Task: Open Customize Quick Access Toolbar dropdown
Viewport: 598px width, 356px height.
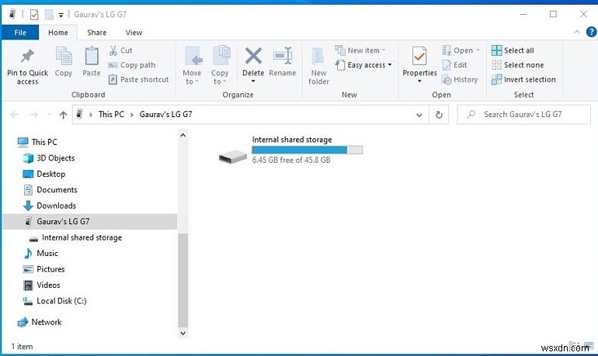Action: (x=61, y=16)
